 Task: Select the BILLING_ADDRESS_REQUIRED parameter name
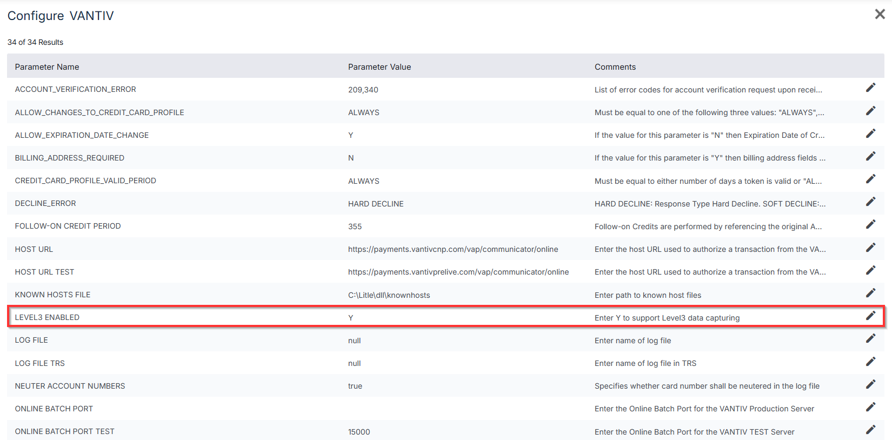click(70, 158)
